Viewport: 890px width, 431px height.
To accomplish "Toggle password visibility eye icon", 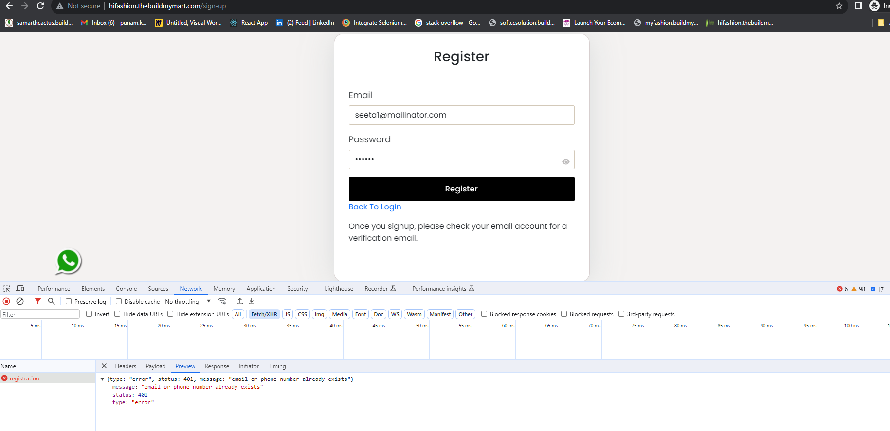I will (x=566, y=162).
